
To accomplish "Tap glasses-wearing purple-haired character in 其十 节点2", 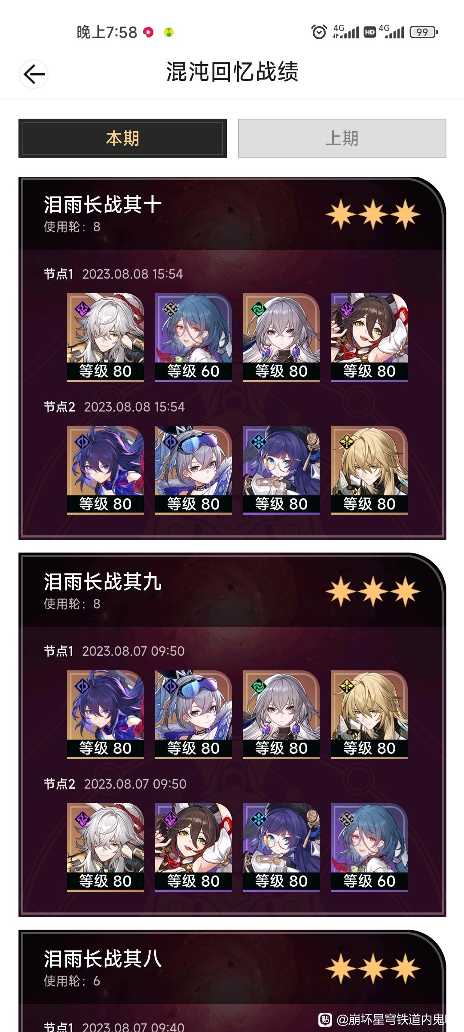I will tap(281, 470).
